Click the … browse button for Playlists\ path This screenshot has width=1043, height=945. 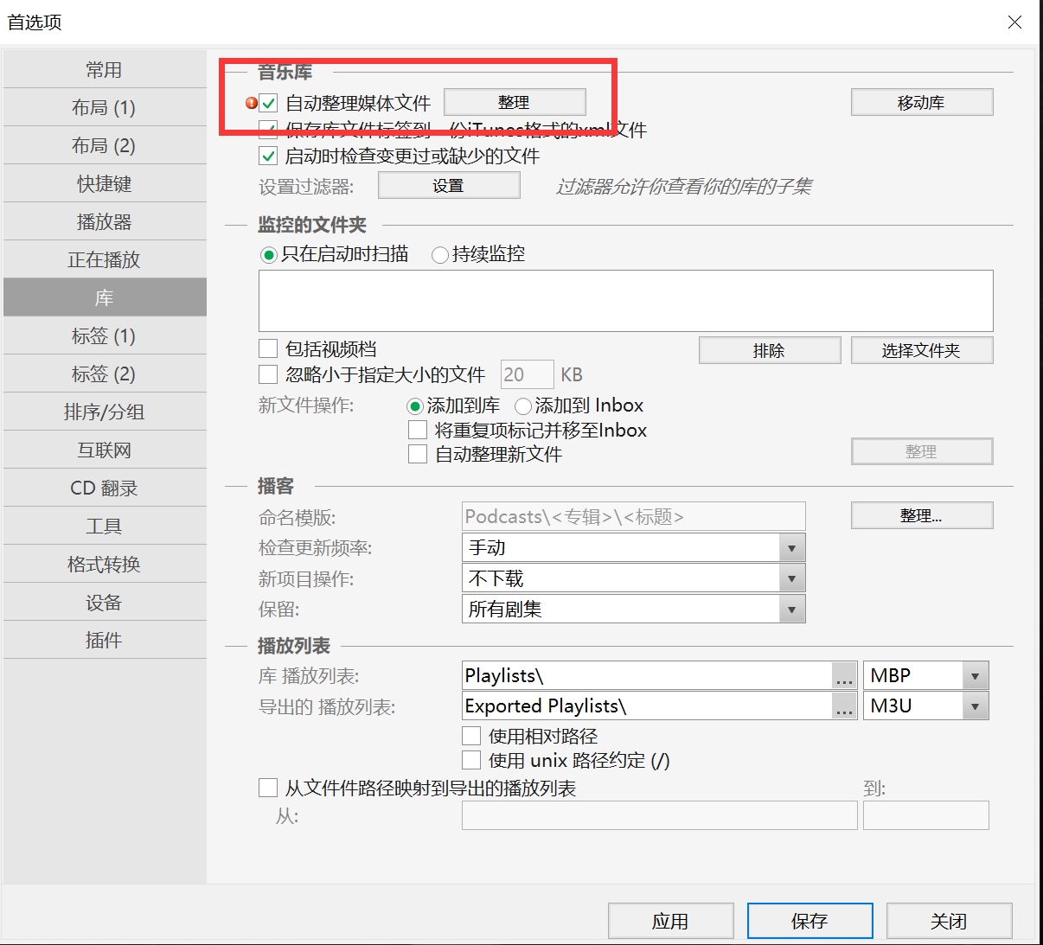844,676
